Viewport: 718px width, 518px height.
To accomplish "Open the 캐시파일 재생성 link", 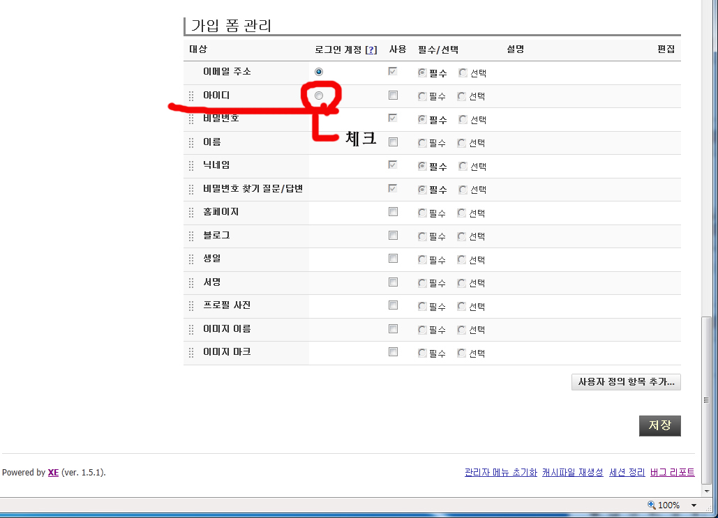I will (x=572, y=473).
